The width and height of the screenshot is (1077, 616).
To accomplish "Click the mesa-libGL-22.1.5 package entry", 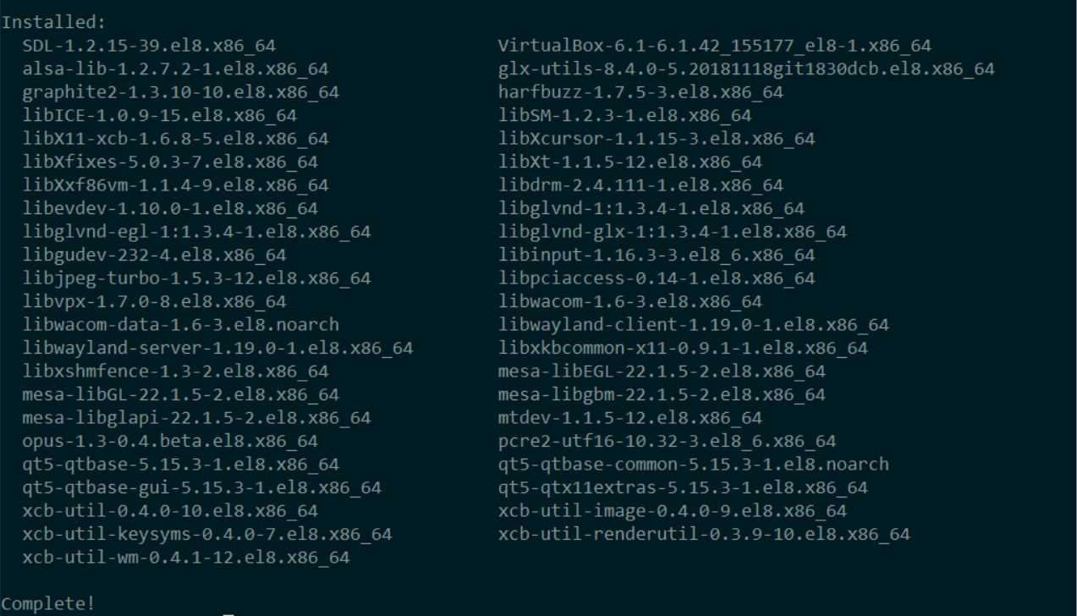I will tap(181, 395).
